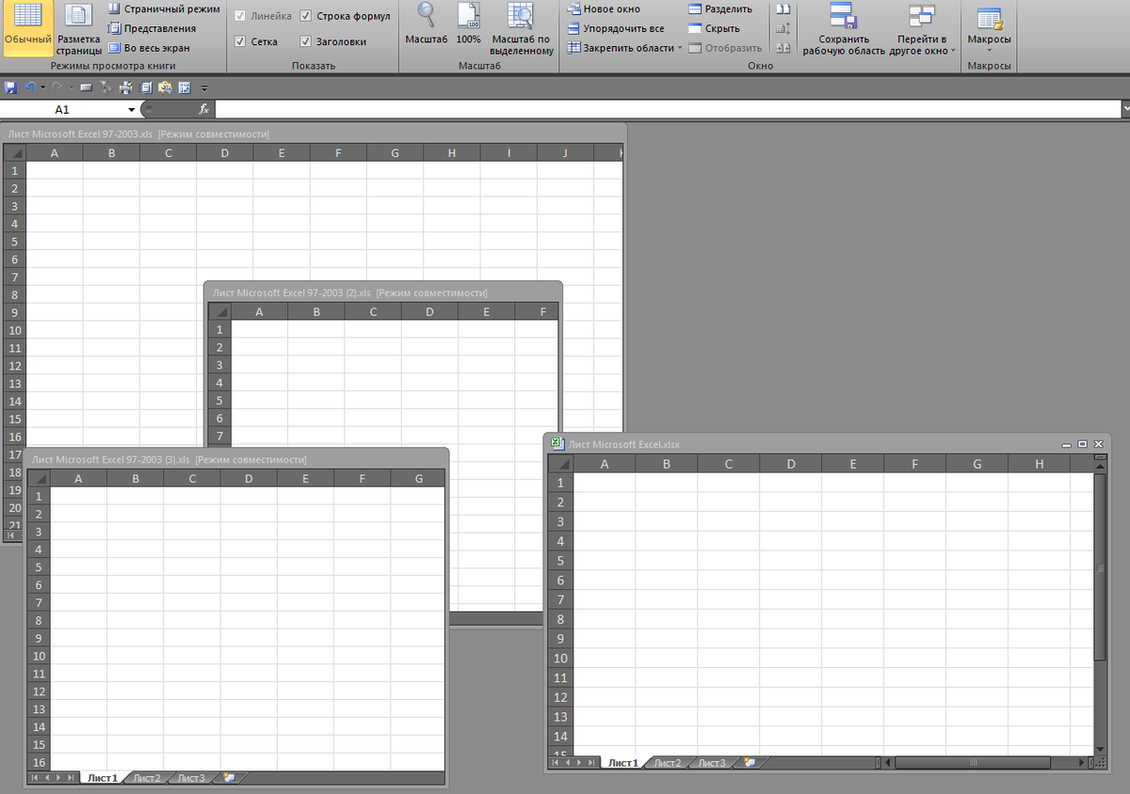Select row 10 header in 97-2003 (3).xls window

40,656
